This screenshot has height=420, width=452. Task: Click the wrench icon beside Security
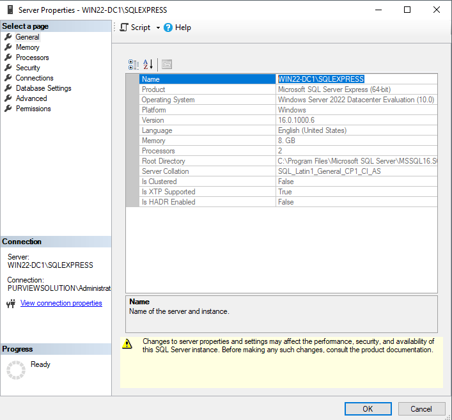pyautogui.click(x=8, y=68)
